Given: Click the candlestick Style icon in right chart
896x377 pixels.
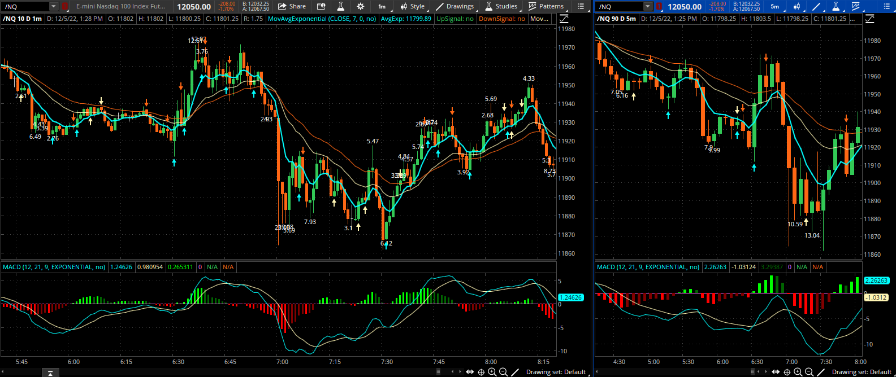Looking at the screenshot, I should coord(797,6).
